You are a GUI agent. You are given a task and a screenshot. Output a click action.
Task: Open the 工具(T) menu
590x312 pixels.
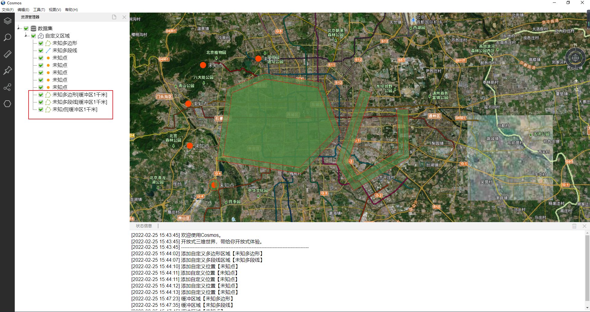pos(39,10)
